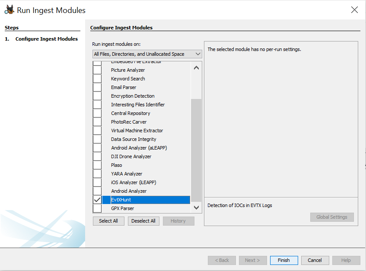Click the module list scroll down arrow
This screenshot has width=366, height=271.
[196, 207]
